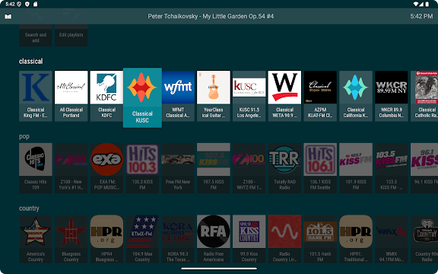Open 100.3 KISS FM station
The image size is (438, 274).
click(142, 168)
